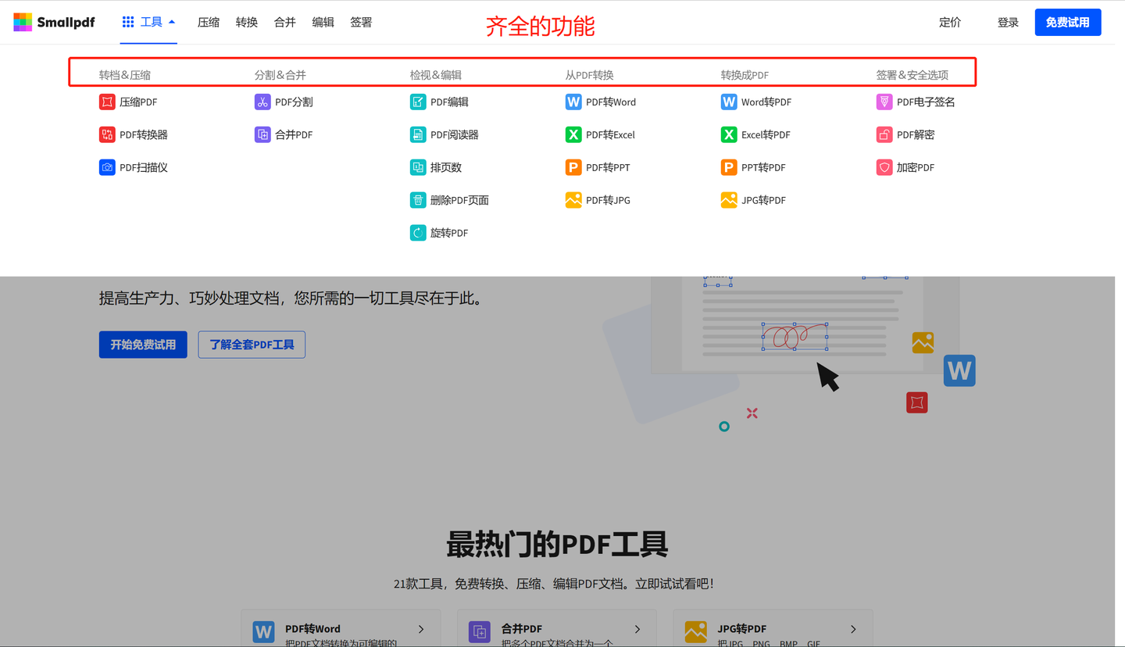Click the PDF分割 scissors icon

point(262,102)
